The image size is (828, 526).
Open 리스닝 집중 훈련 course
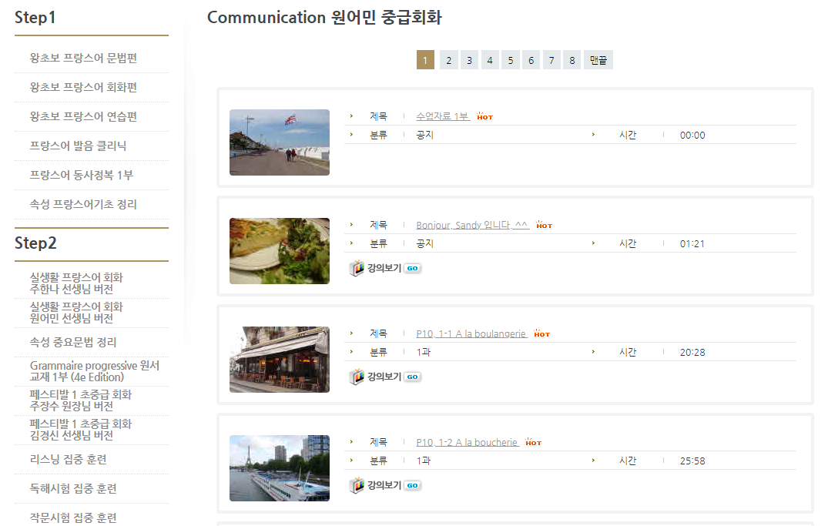[68, 460]
